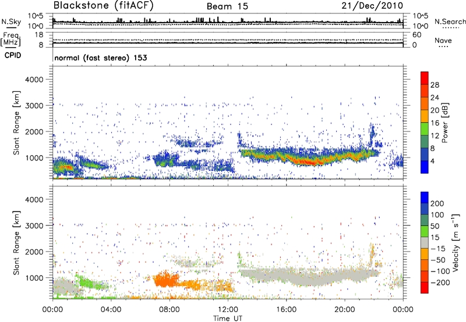Viewport: 466px width, 322px height.
Task: Click the '2000' tick of the velocity panel
Action: [x=34, y=252]
